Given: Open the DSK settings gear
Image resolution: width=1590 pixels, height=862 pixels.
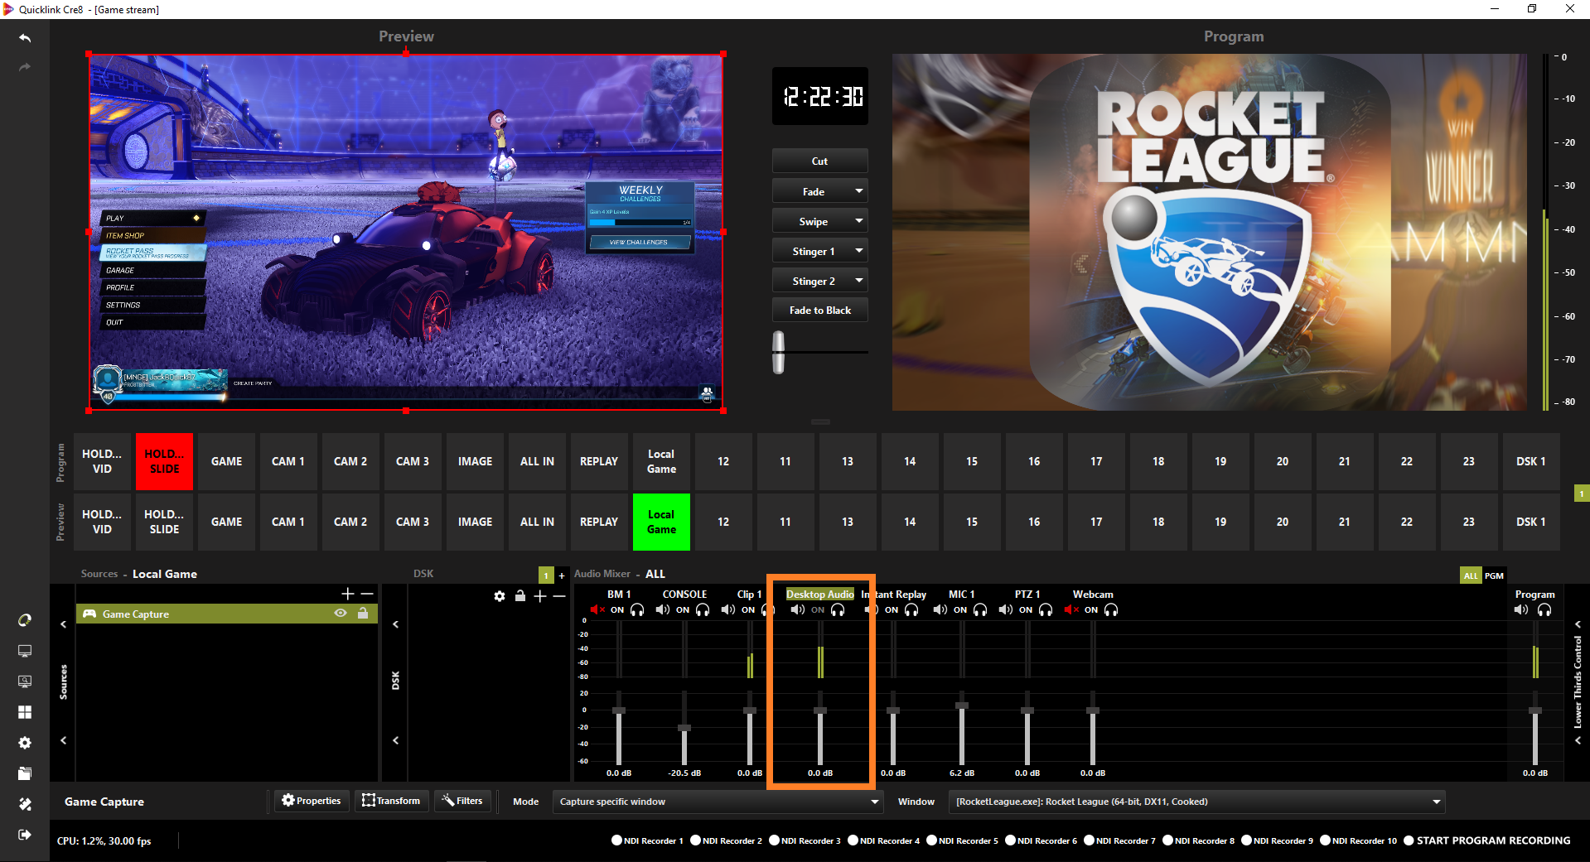Looking at the screenshot, I should [500, 596].
